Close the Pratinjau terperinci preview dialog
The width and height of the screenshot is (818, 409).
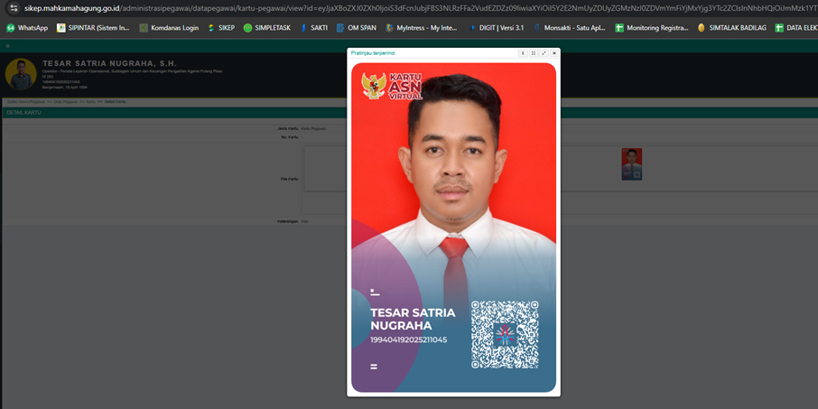[x=553, y=53]
